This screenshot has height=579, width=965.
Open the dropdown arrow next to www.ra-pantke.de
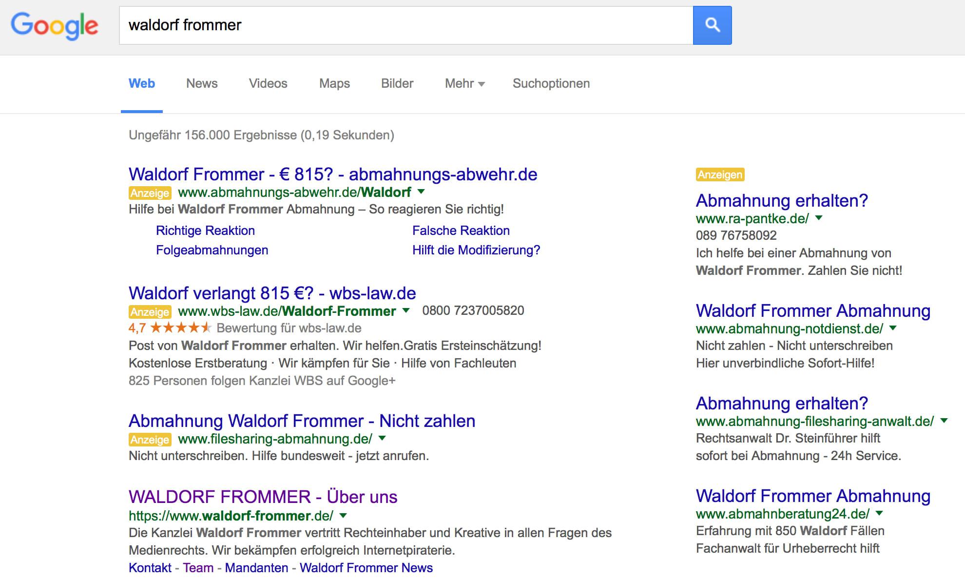[820, 219]
